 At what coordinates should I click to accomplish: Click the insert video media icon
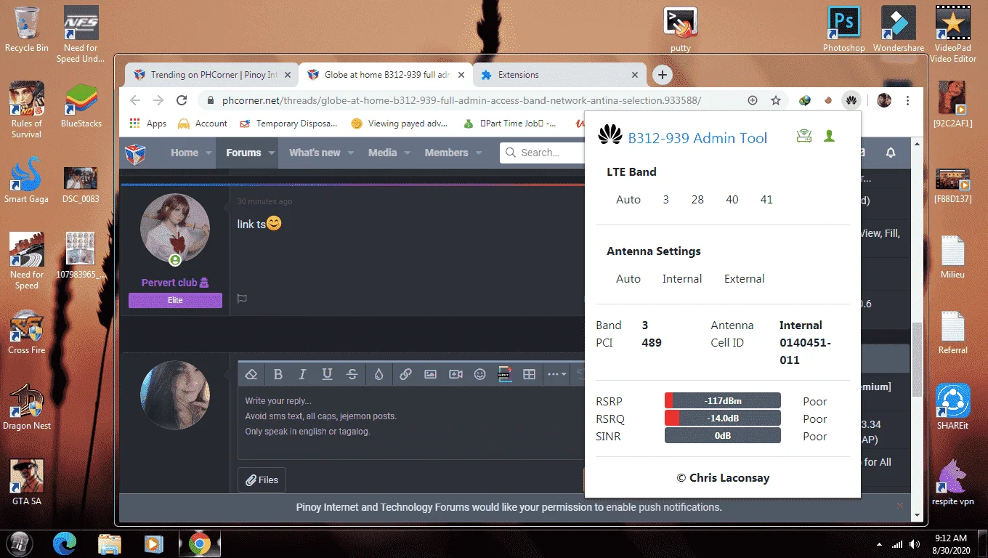tap(455, 374)
